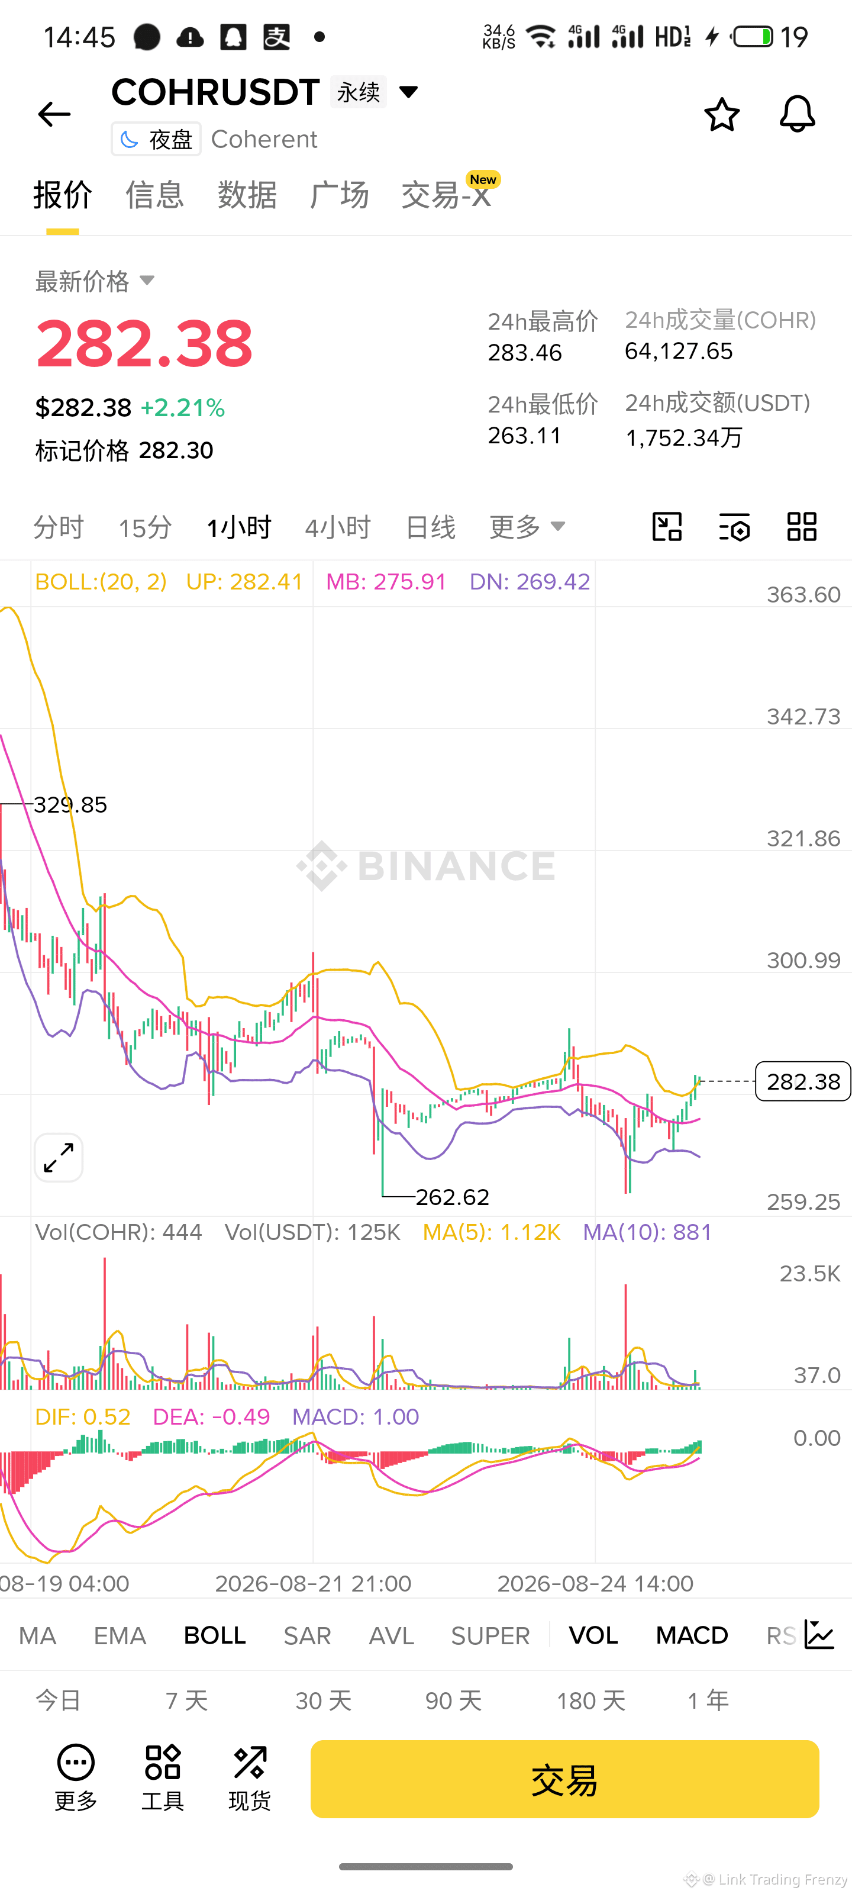Toggle MA indicator

(x=37, y=1635)
